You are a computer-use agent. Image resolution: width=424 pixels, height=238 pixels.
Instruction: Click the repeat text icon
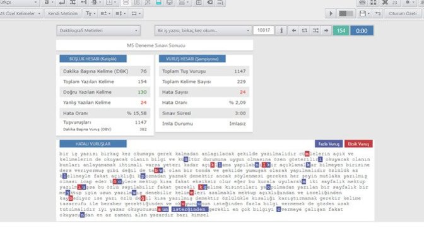click(305, 30)
